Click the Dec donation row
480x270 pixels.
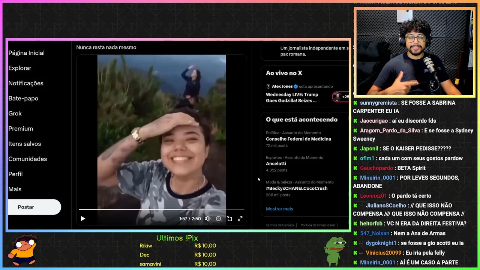point(178,255)
